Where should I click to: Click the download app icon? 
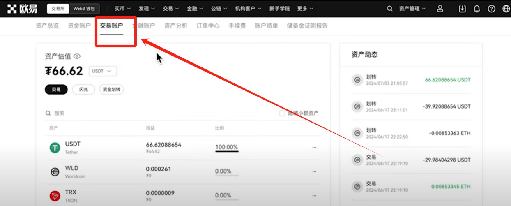pyautogui.click(x=462, y=9)
